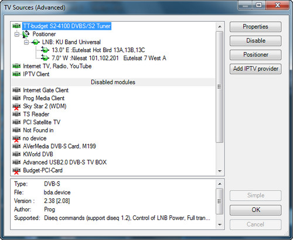293x240 pixels.
Task: Click the Disable button
Action: [255, 41]
